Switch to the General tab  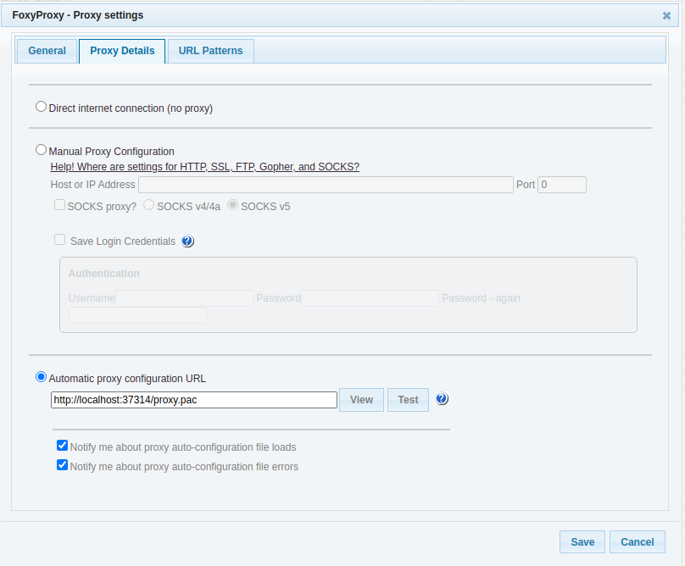47,51
